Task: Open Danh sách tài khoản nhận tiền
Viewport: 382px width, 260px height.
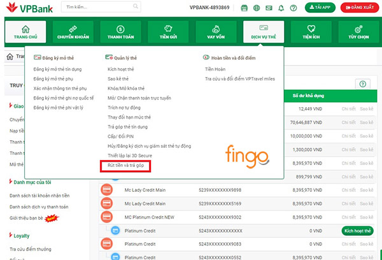Action: click(x=39, y=196)
